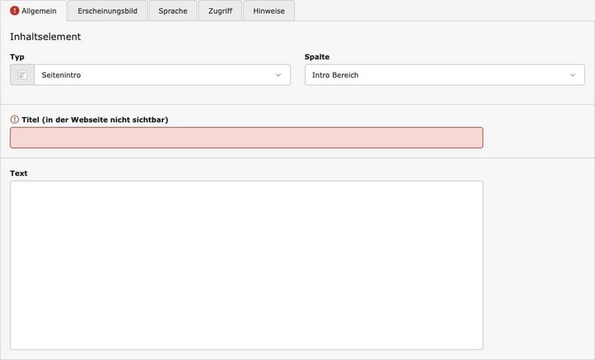
Task: Click the Typ field label
Action: [17, 57]
